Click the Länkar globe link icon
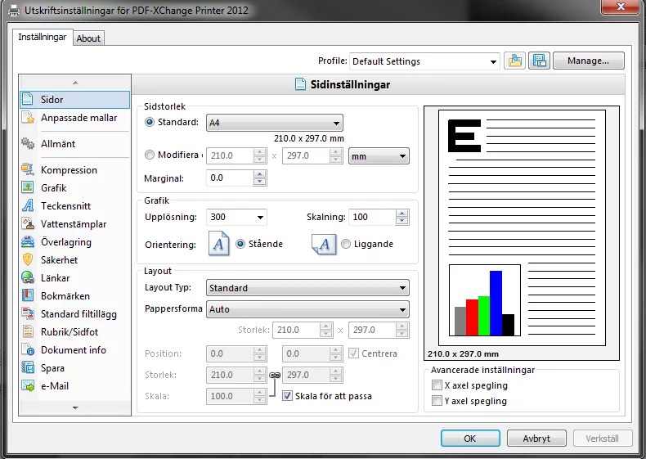Image resolution: width=646 pixels, height=459 pixels. click(28, 277)
